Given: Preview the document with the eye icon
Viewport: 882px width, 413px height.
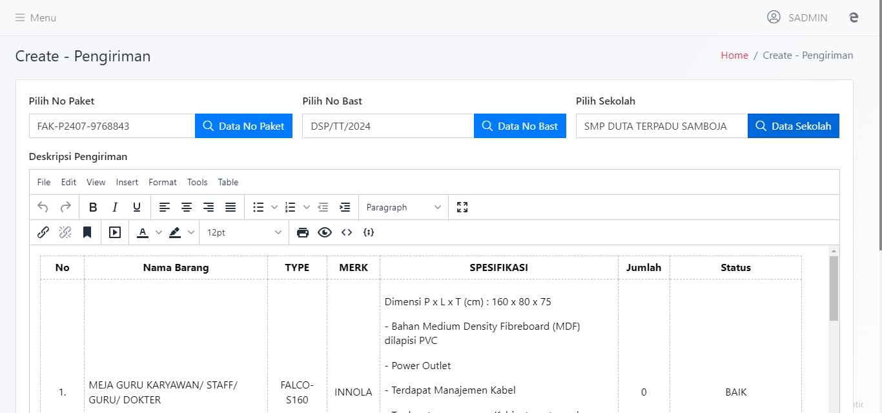Looking at the screenshot, I should [325, 232].
